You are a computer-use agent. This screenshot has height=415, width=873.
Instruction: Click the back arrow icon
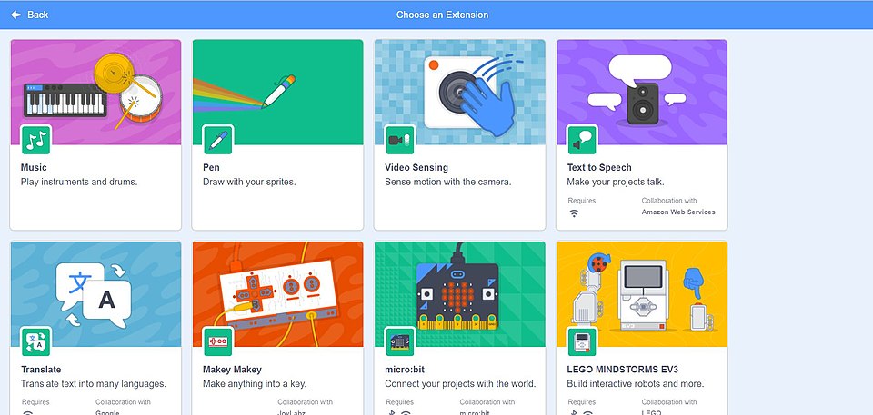click(16, 15)
